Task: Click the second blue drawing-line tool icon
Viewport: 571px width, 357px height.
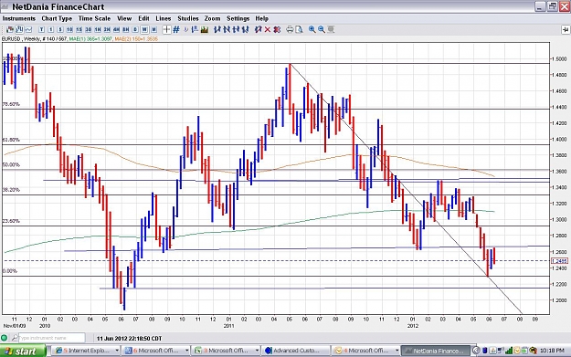Action: click(x=227, y=29)
